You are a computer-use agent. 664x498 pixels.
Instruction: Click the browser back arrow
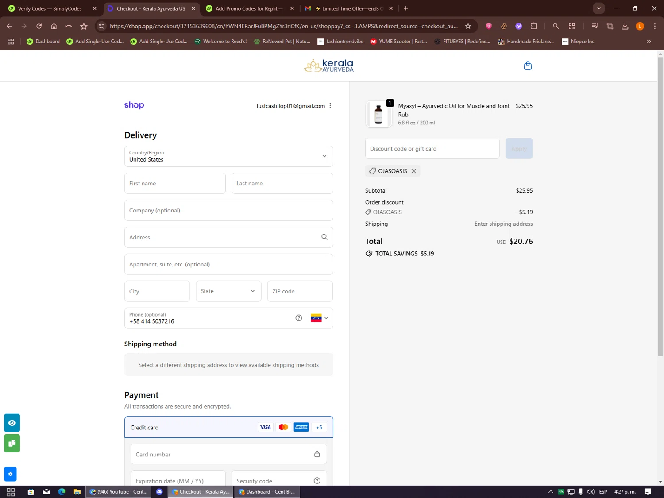point(9,26)
